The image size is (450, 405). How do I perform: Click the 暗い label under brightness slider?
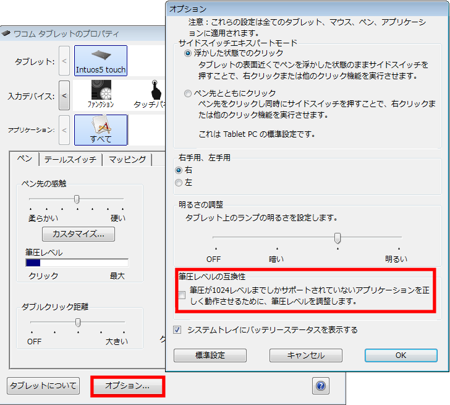(276, 259)
